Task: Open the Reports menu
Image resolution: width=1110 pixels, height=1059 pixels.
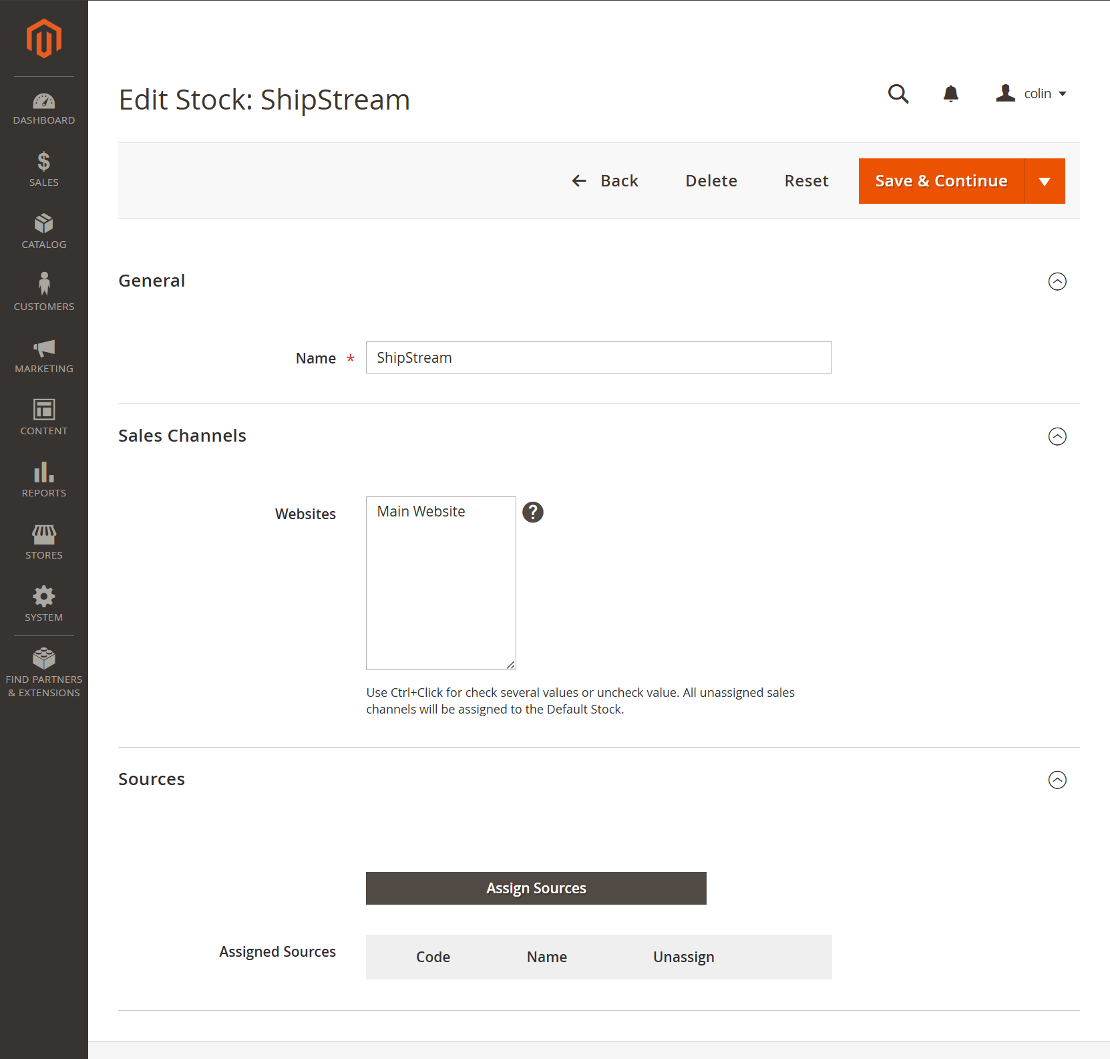Action: (x=44, y=479)
